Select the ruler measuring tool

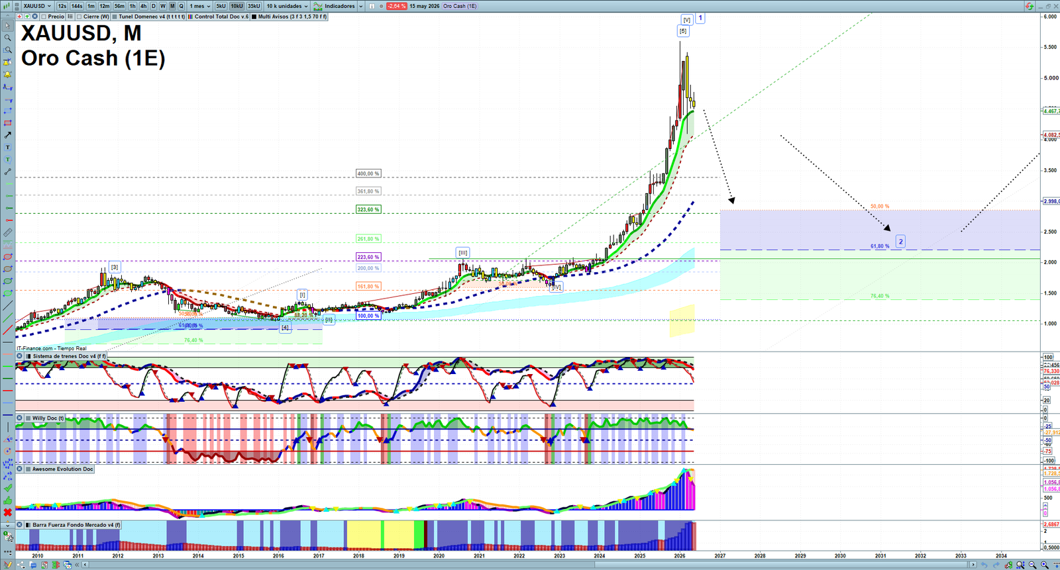[x=8, y=232]
